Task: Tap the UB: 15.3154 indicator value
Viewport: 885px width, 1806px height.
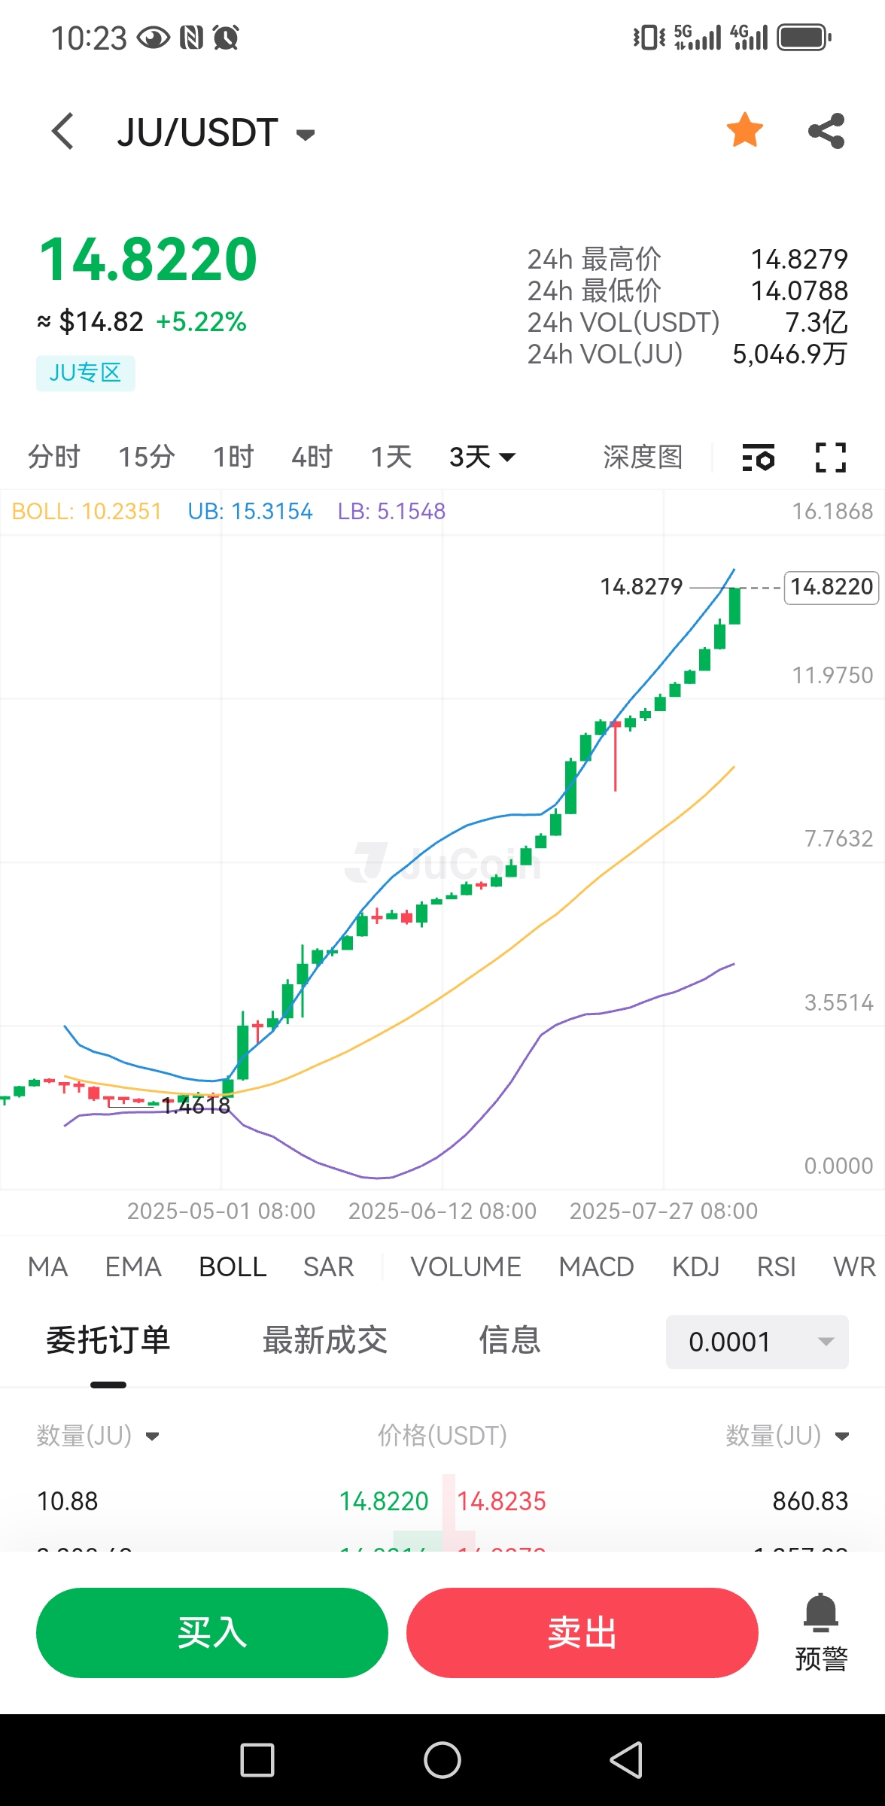Action: pos(250,512)
